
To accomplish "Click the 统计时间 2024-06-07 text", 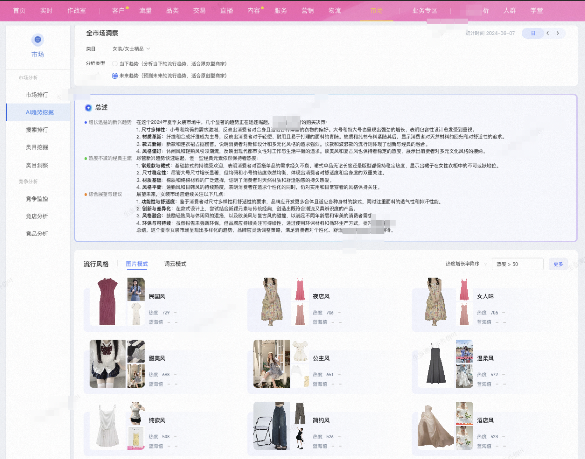I will click(490, 33).
